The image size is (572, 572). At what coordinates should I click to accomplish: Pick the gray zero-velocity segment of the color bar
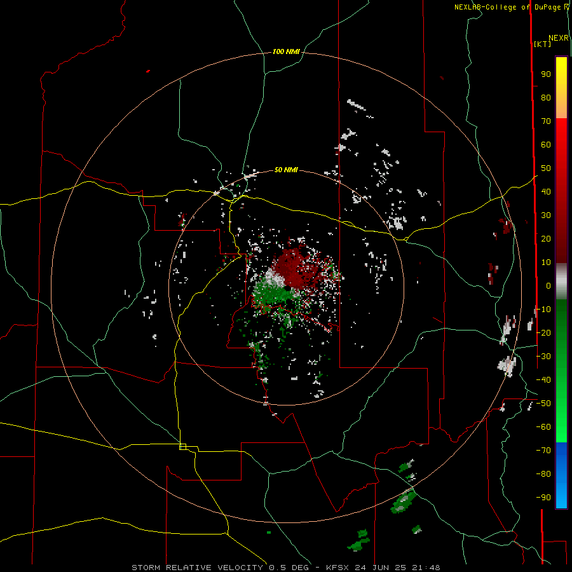point(561,282)
